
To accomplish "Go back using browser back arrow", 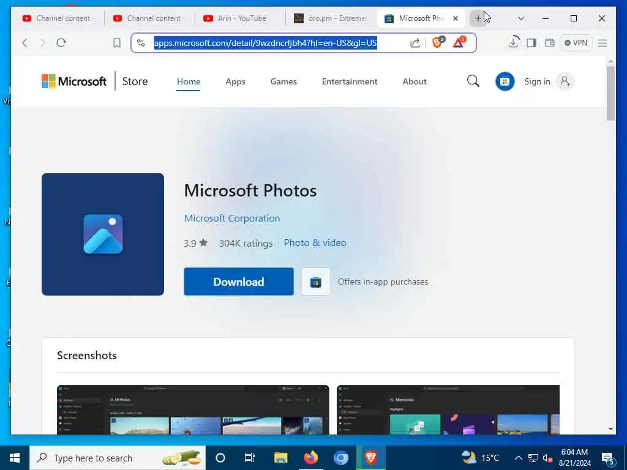I will tap(24, 43).
